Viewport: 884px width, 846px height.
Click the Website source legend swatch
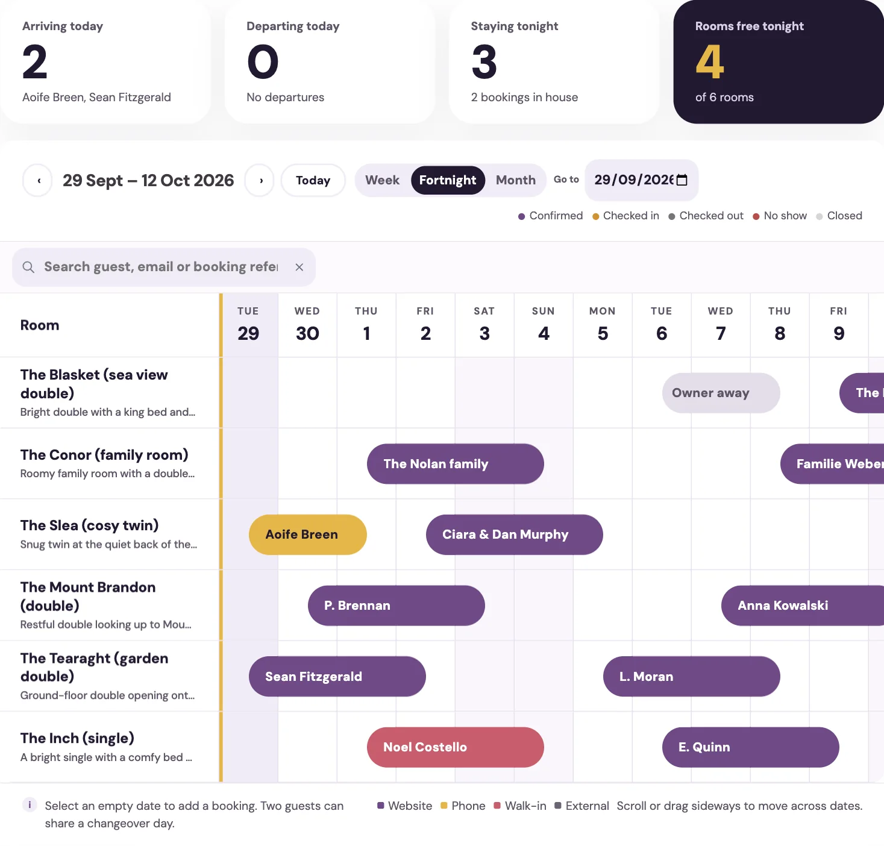pyautogui.click(x=381, y=806)
